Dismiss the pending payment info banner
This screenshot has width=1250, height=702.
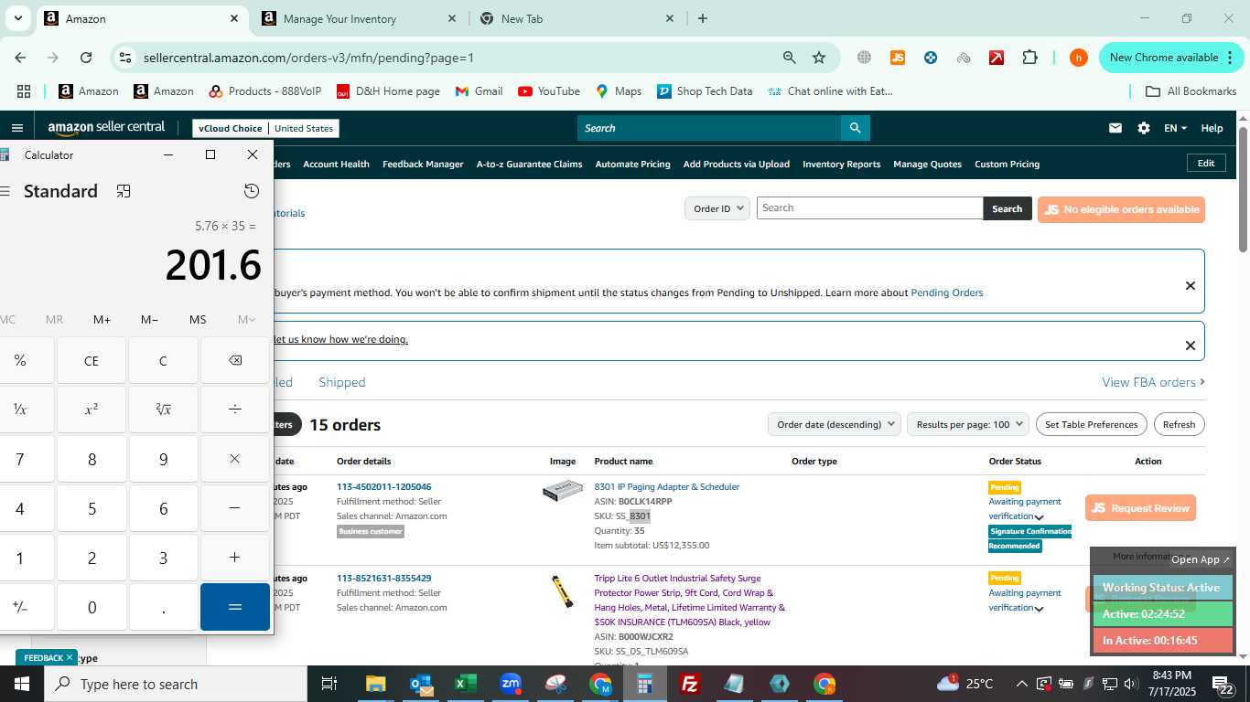coord(1190,286)
